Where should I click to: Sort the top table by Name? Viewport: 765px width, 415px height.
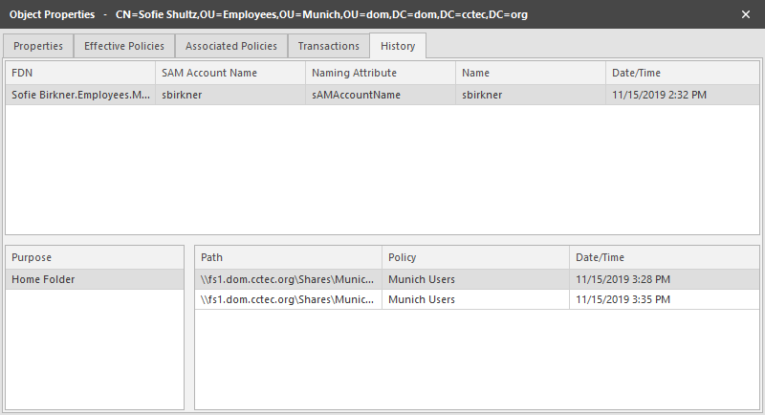530,73
